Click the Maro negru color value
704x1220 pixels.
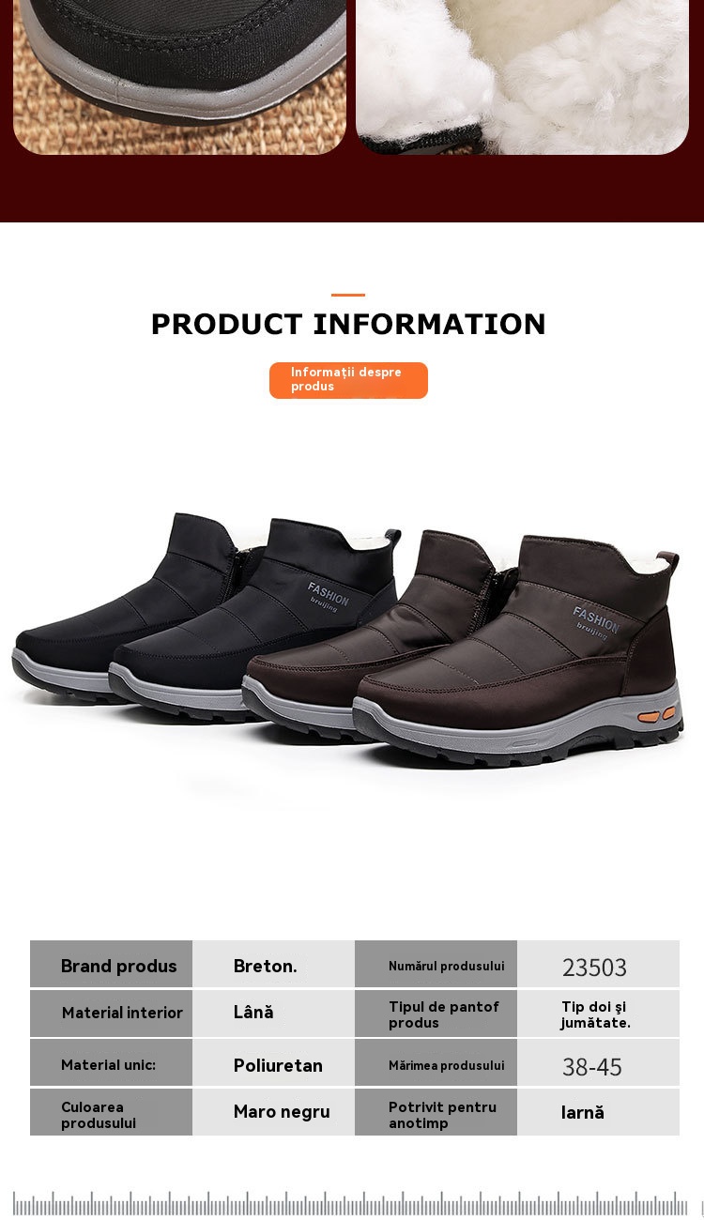tap(282, 1112)
